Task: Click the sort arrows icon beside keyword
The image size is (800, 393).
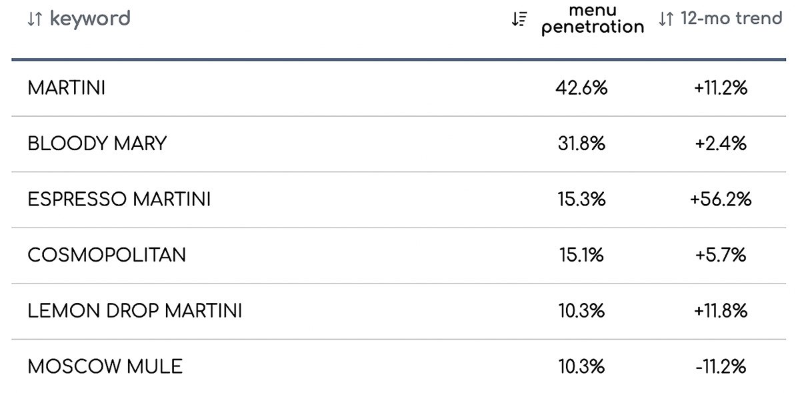Action: point(35,19)
